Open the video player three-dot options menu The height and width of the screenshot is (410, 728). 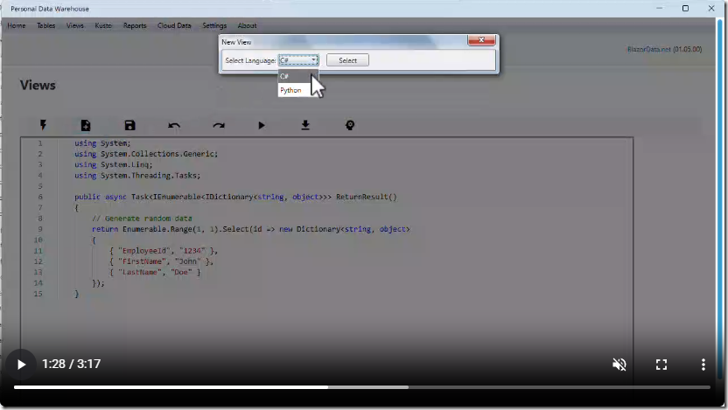point(703,365)
